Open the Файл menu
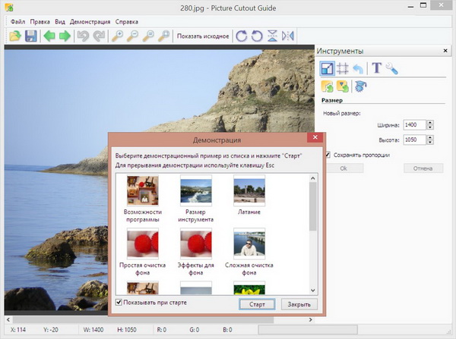The width and height of the screenshot is (456, 339). click(17, 21)
